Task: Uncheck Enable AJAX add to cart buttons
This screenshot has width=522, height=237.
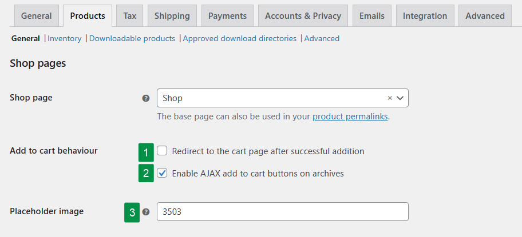Action: point(162,173)
